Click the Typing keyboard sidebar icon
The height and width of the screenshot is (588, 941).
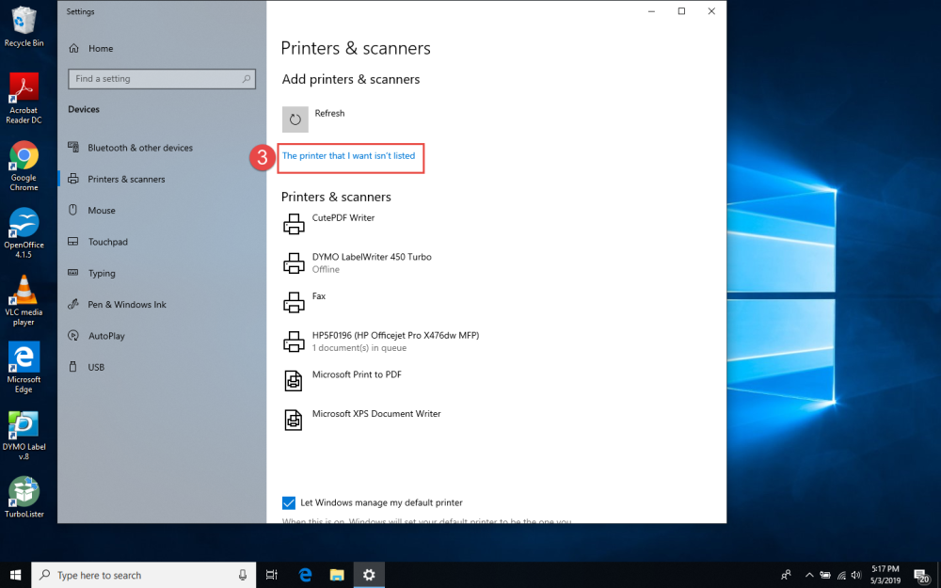click(73, 273)
